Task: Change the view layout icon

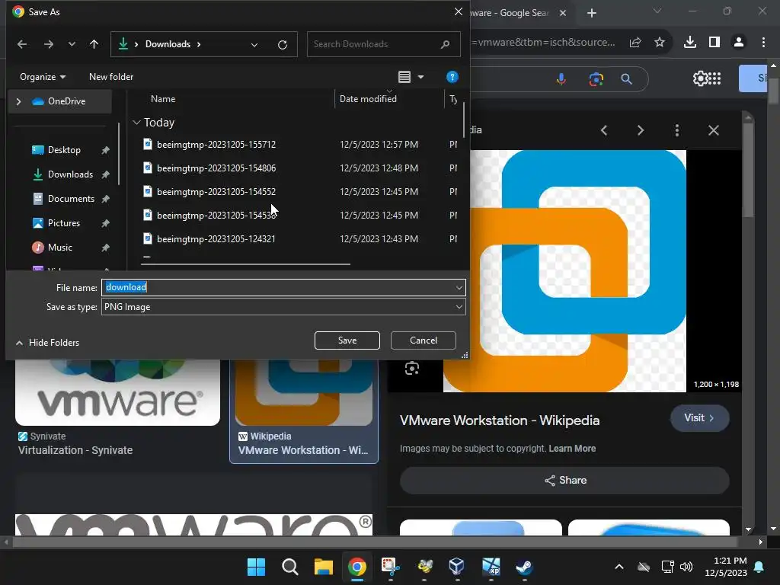Action: [x=404, y=77]
